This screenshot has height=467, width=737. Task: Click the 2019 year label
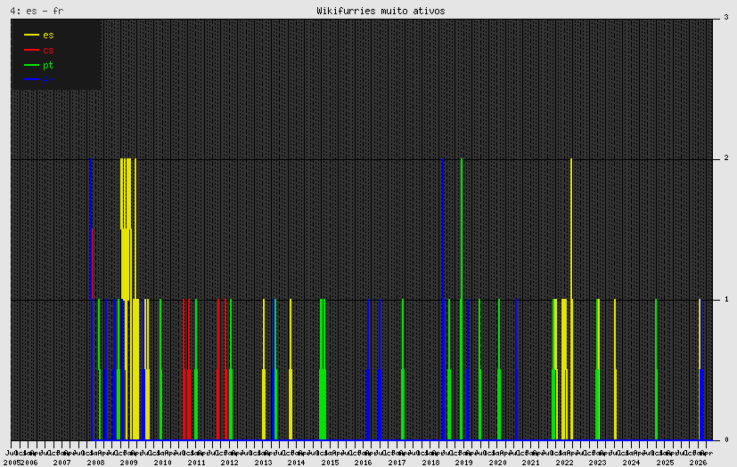pyautogui.click(x=464, y=463)
